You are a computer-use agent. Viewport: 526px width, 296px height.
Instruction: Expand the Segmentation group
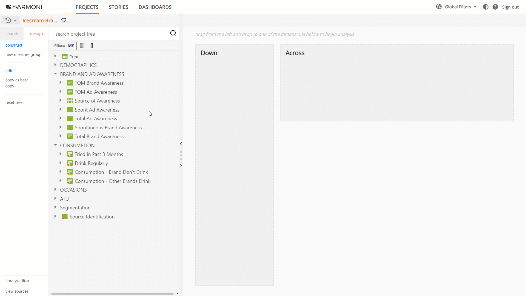coord(55,207)
